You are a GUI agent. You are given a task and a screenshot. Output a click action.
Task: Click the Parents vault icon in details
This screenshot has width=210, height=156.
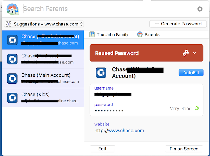[140, 34]
